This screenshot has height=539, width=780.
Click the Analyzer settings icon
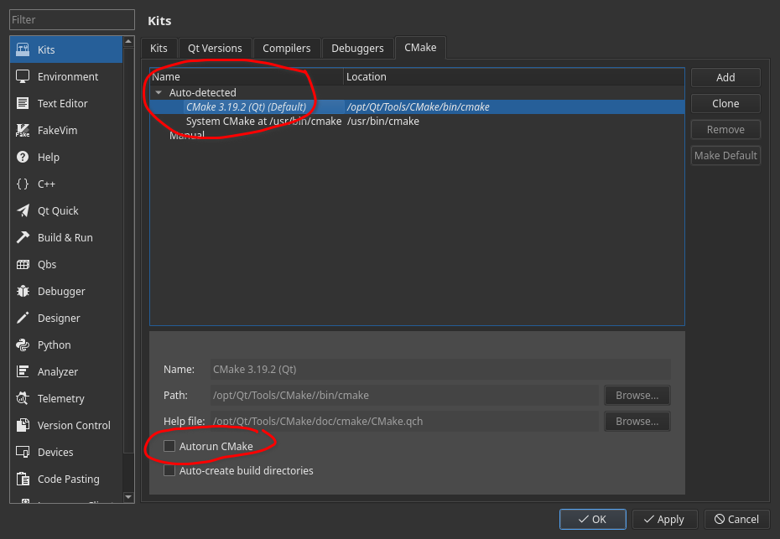[x=23, y=372]
